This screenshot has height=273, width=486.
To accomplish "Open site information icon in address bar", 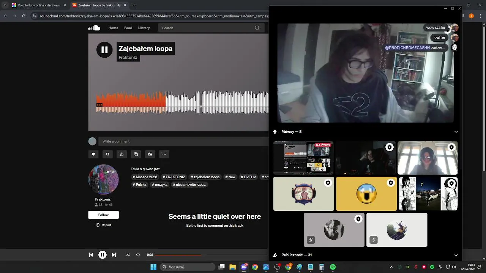I will (x=35, y=16).
